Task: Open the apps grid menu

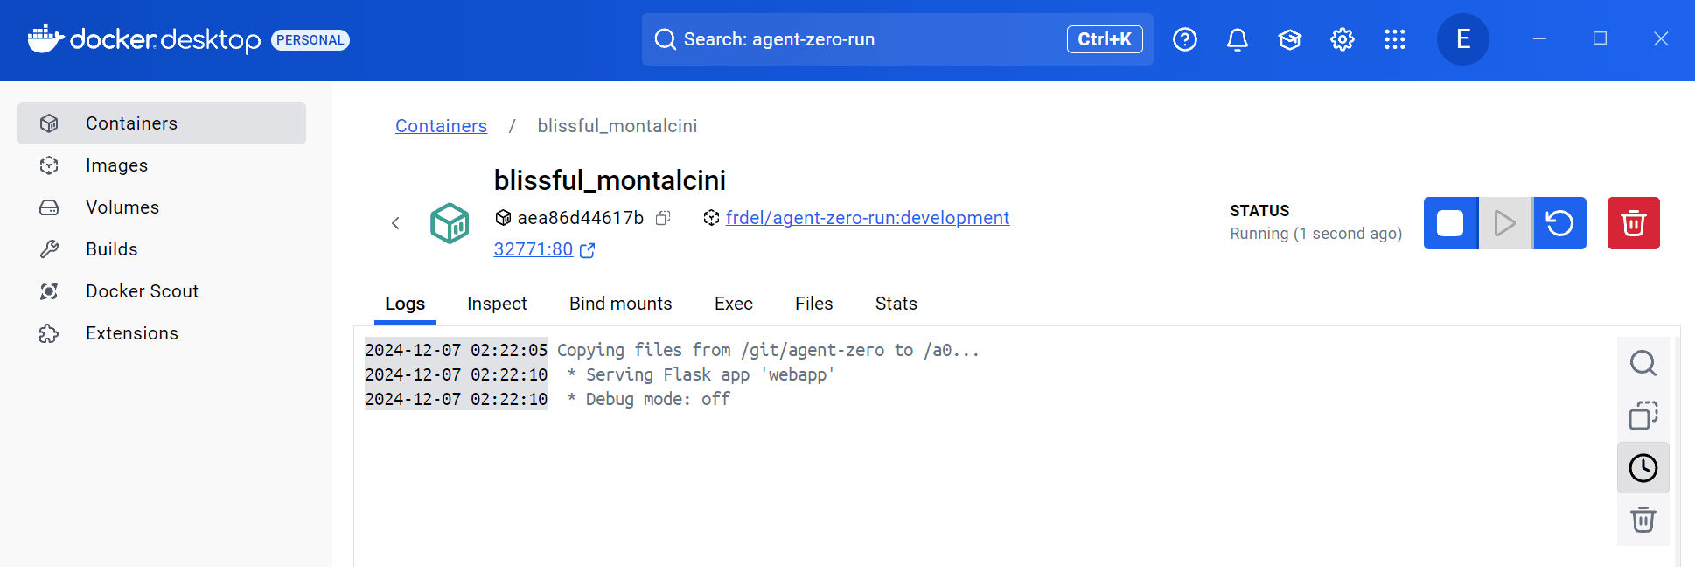Action: [1394, 39]
